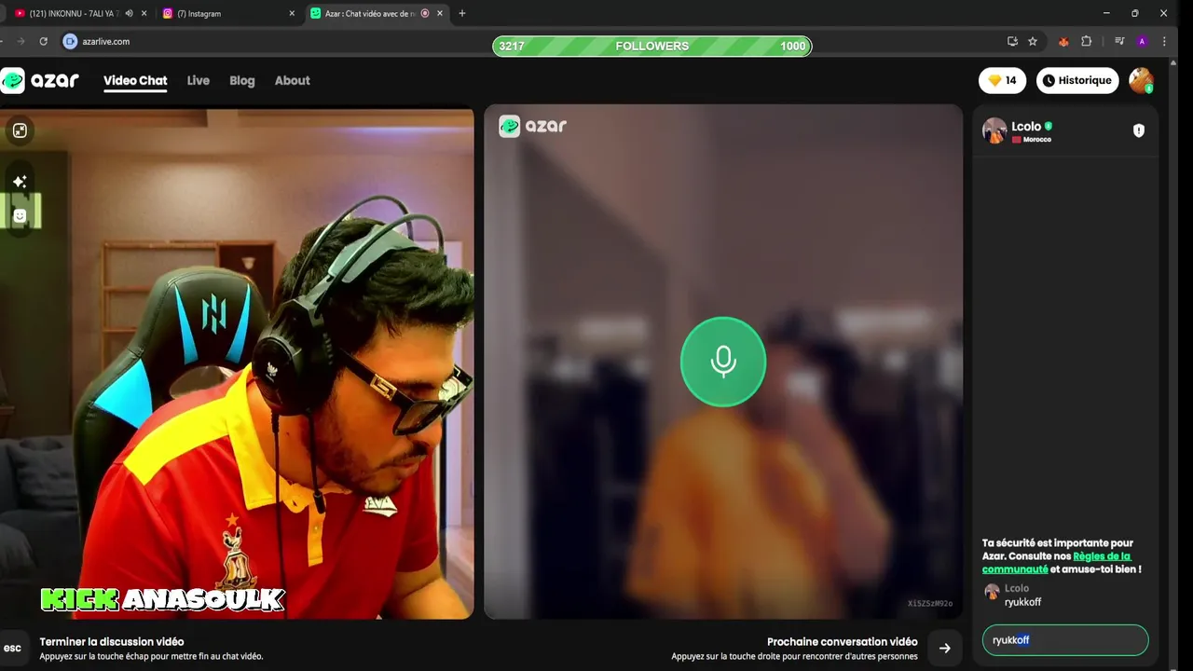Open the Règles de la communauté link

[x=1056, y=563]
